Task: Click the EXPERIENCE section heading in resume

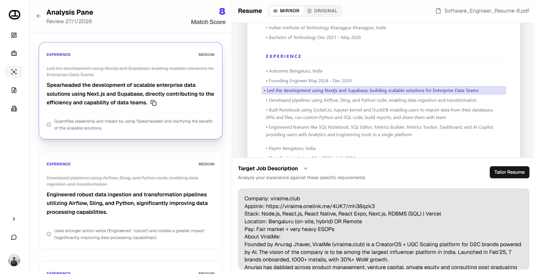Action: click(x=284, y=56)
